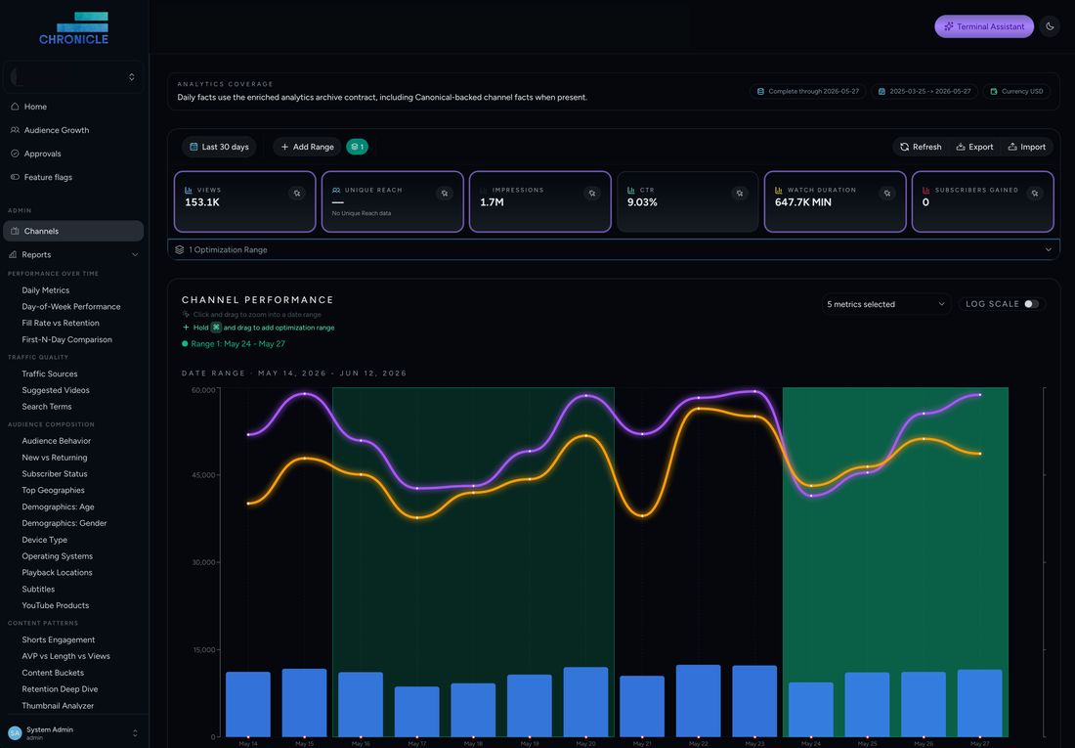Viewport: 1075px width, 748px height.
Task: Open AVP vs Length vs Views report
Action: coord(65,657)
